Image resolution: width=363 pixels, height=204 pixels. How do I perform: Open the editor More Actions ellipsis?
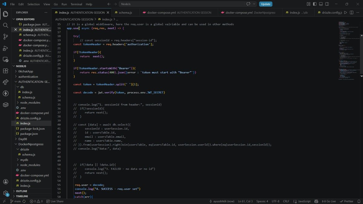point(358,12)
